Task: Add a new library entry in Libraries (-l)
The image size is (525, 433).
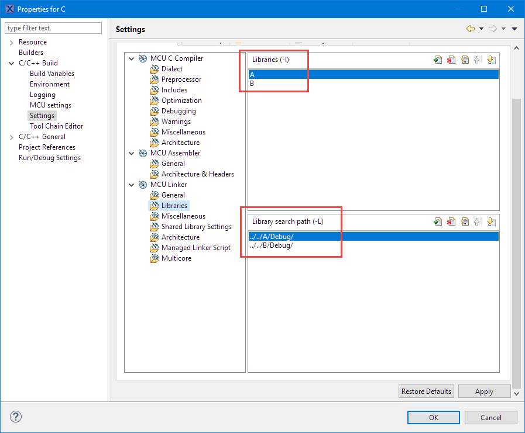Action: click(437, 60)
